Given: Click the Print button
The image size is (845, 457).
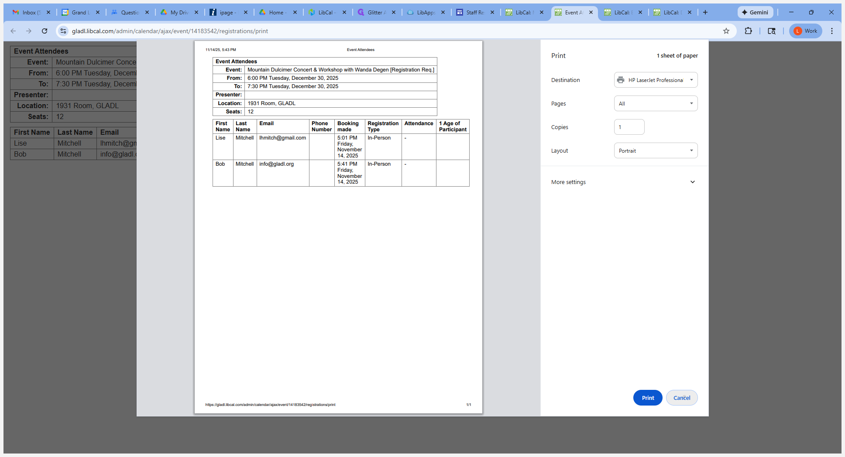Looking at the screenshot, I should [648, 398].
